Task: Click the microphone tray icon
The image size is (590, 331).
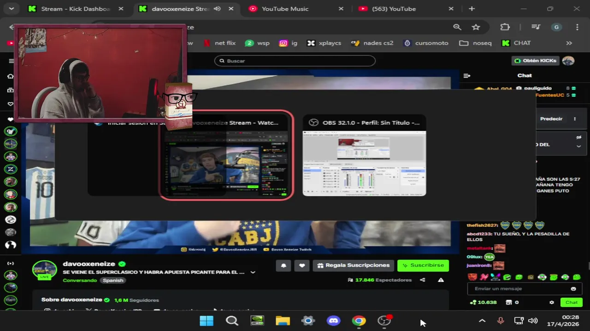Action: point(501,321)
